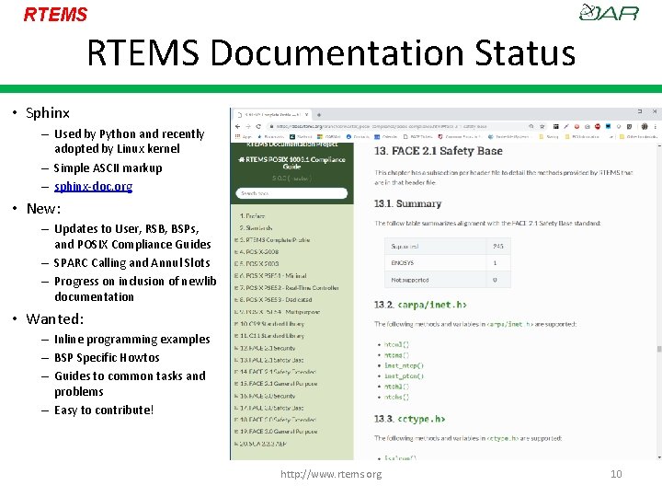Expand chapter 4 POSIX-2008
The image size is (662, 497).
pos(236,251)
